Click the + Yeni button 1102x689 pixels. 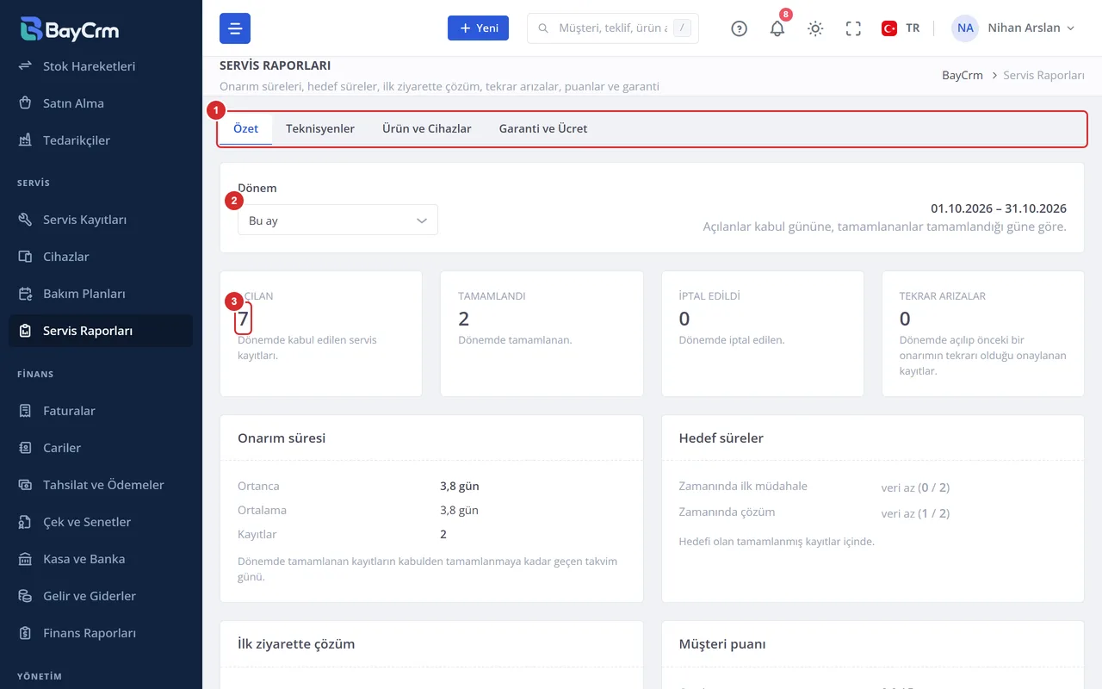click(478, 28)
